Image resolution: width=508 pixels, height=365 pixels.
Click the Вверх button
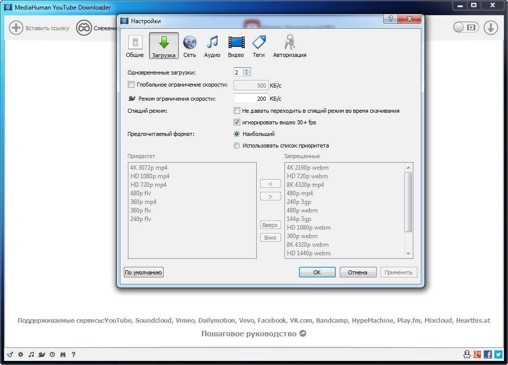(x=270, y=225)
